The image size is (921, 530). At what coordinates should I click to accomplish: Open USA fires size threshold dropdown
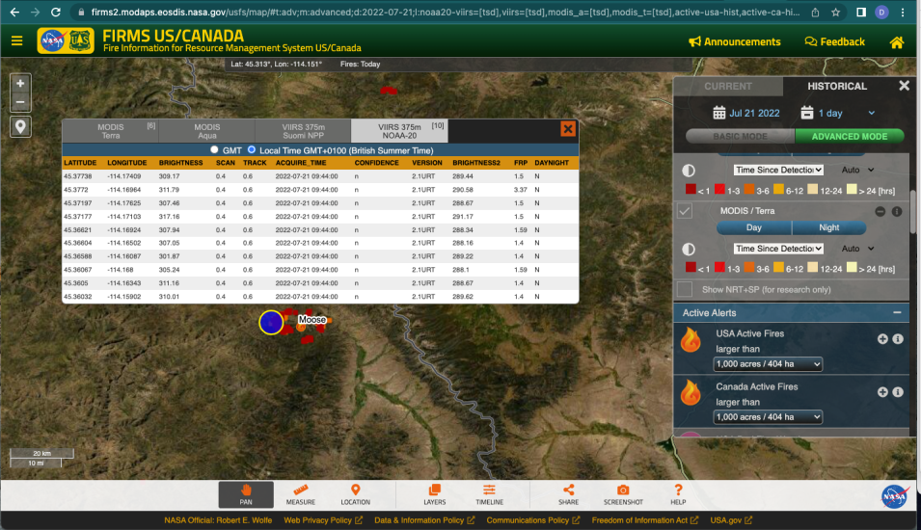click(768, 364)
